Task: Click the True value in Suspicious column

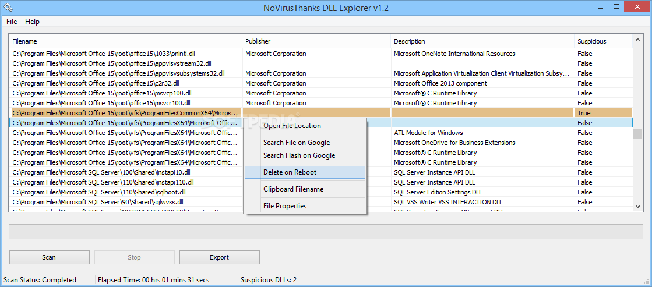Action: (x=584, y=113)
